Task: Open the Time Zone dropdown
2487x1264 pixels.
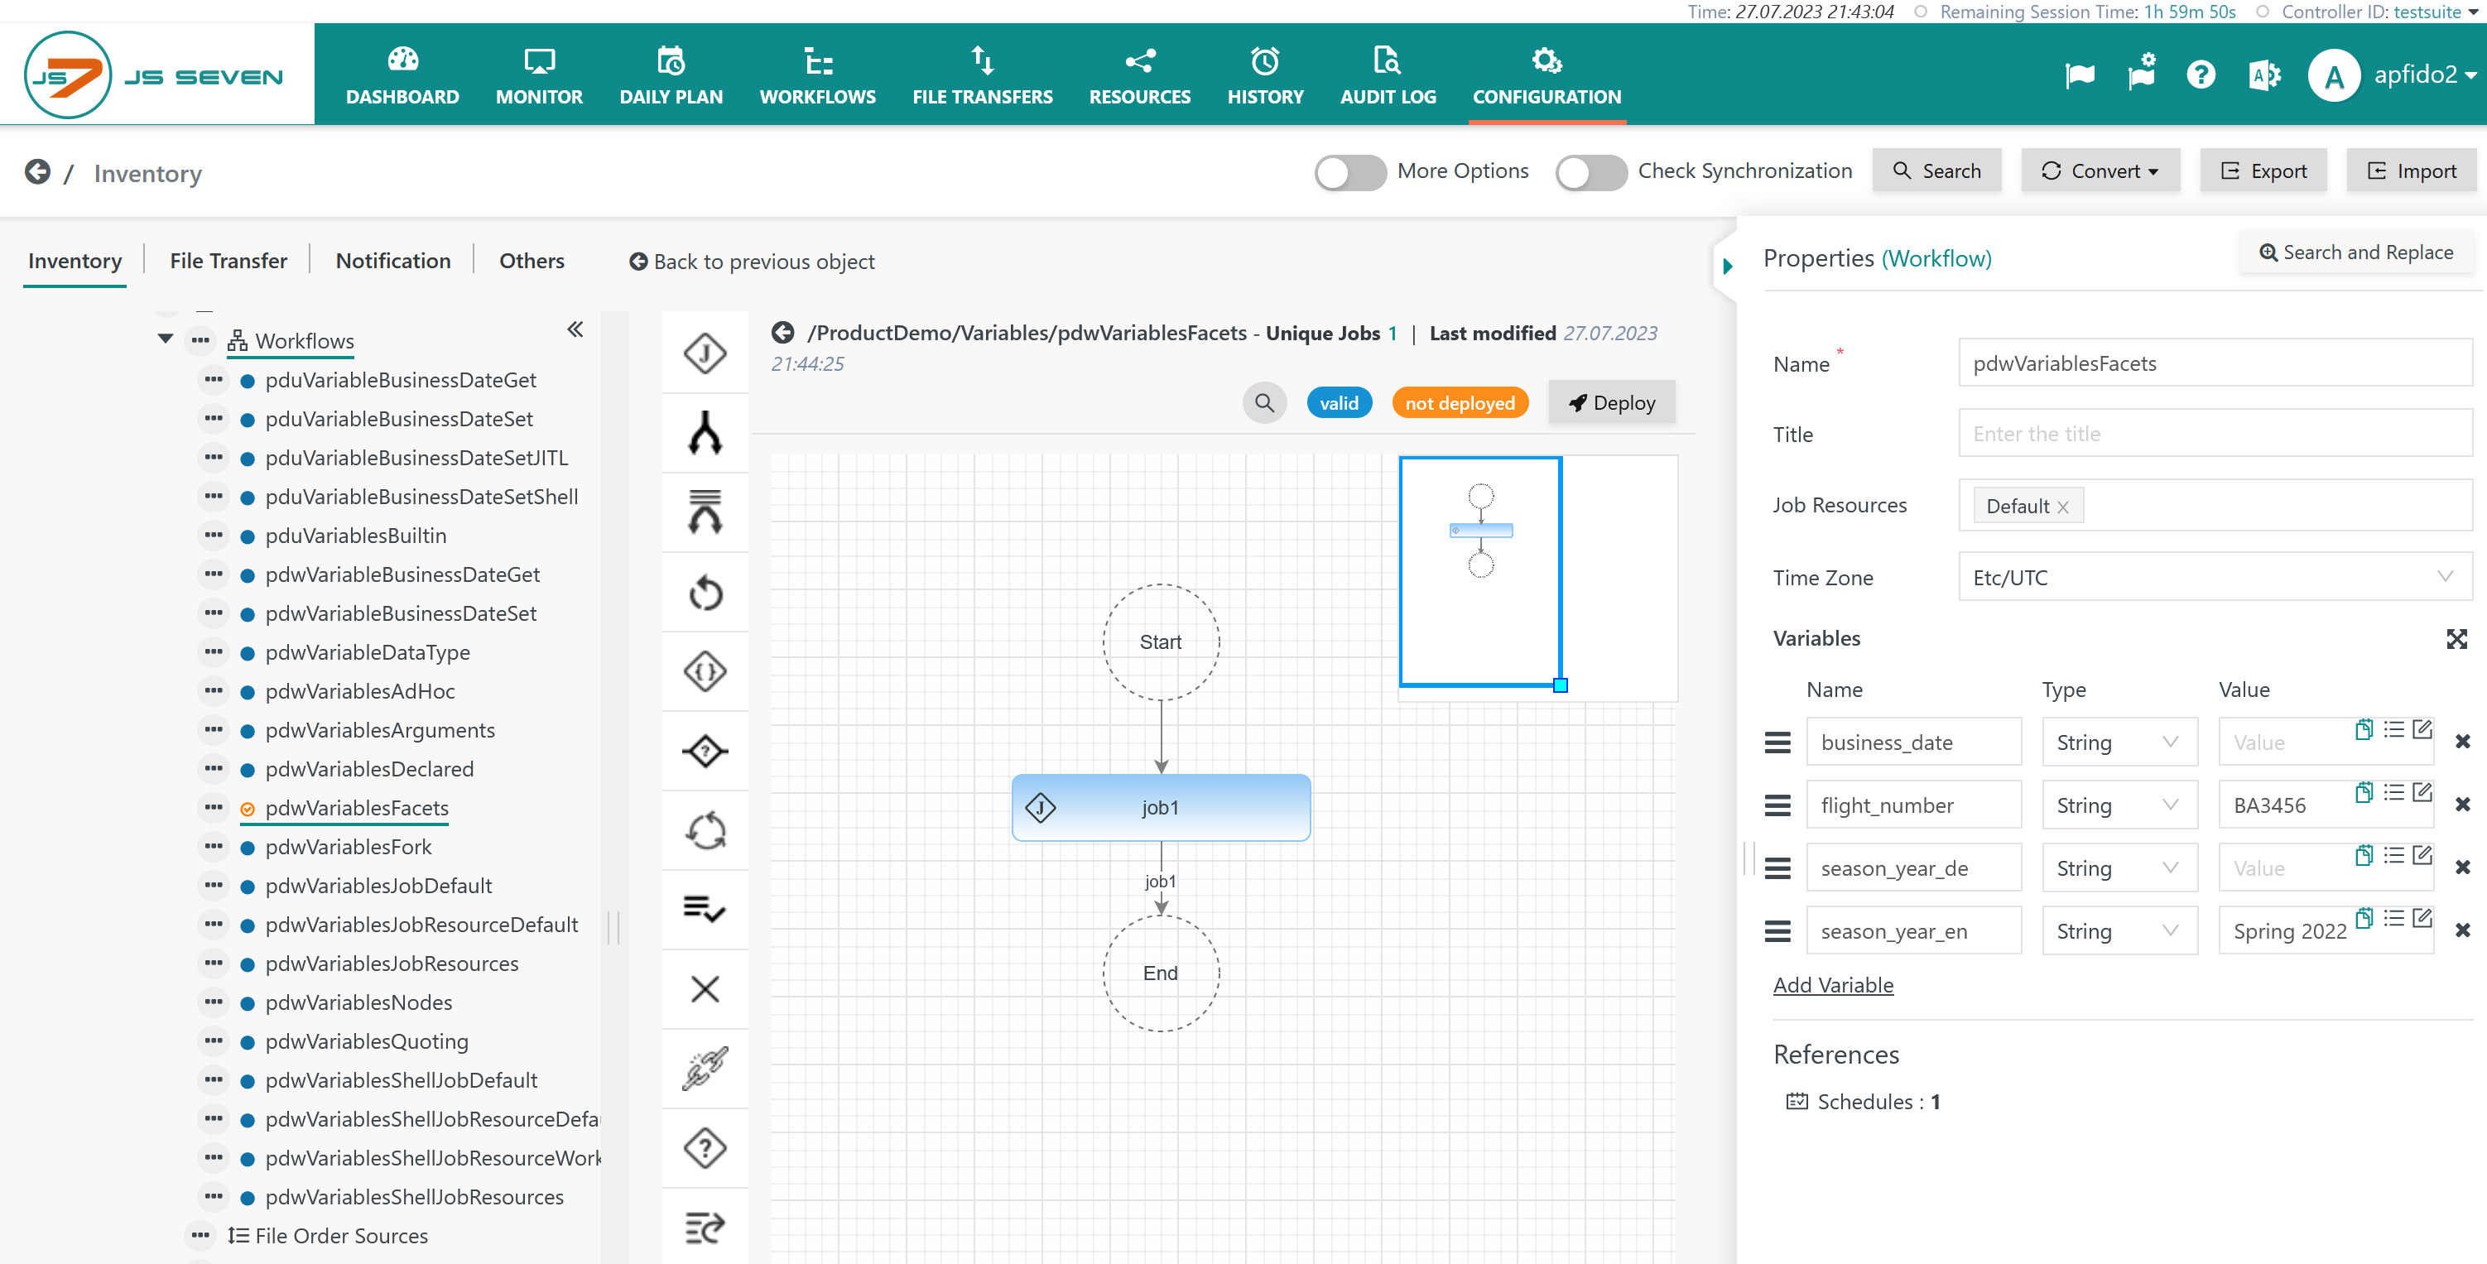Action: (2215, 576)
